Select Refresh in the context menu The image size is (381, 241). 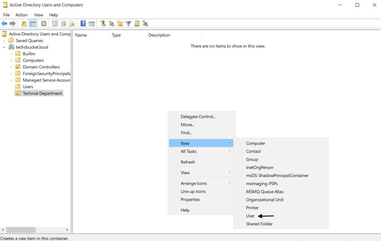coord(202,162)
